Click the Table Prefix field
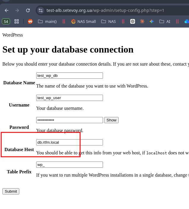The image size is (189, 209). click(x=69, y=164)
